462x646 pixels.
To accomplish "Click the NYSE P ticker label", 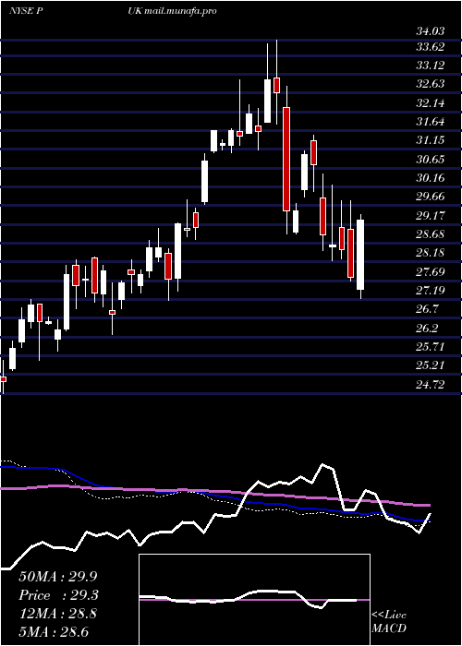I will pos(27,11).
